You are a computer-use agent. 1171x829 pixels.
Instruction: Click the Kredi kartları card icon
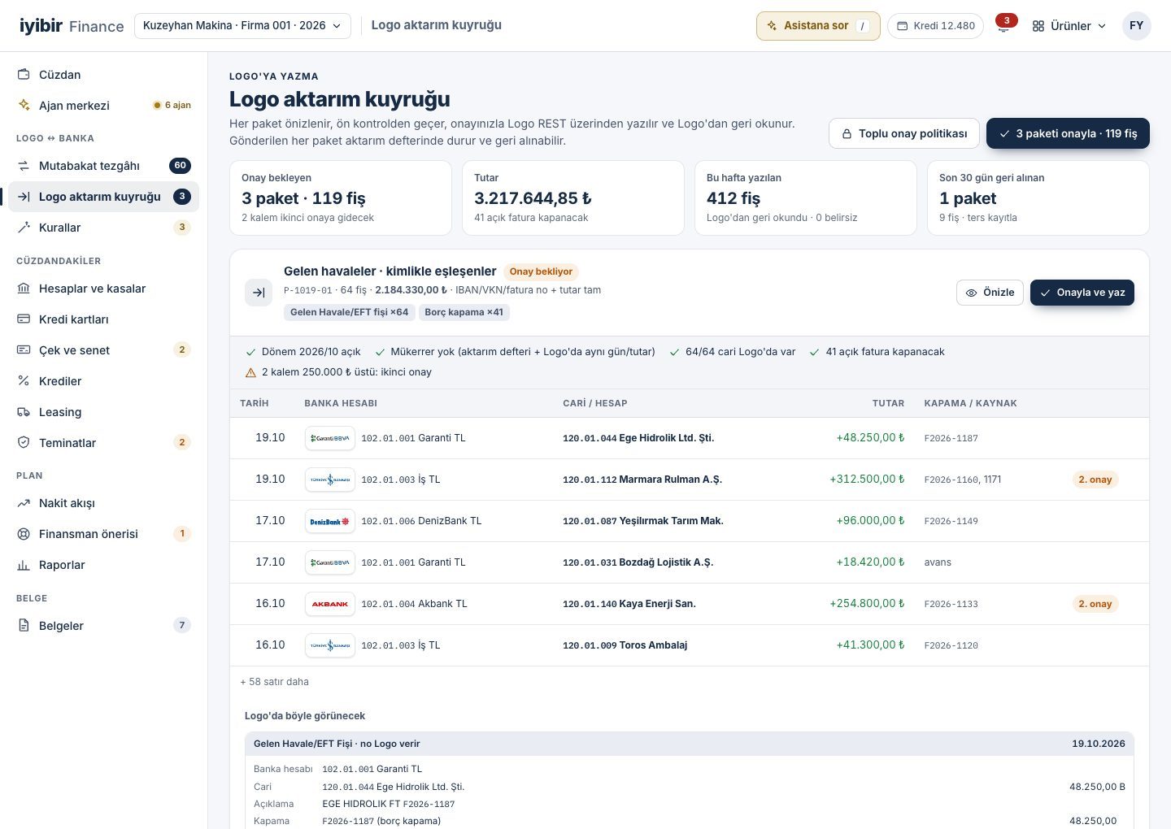pyautogui.click(x=24, y=319)
